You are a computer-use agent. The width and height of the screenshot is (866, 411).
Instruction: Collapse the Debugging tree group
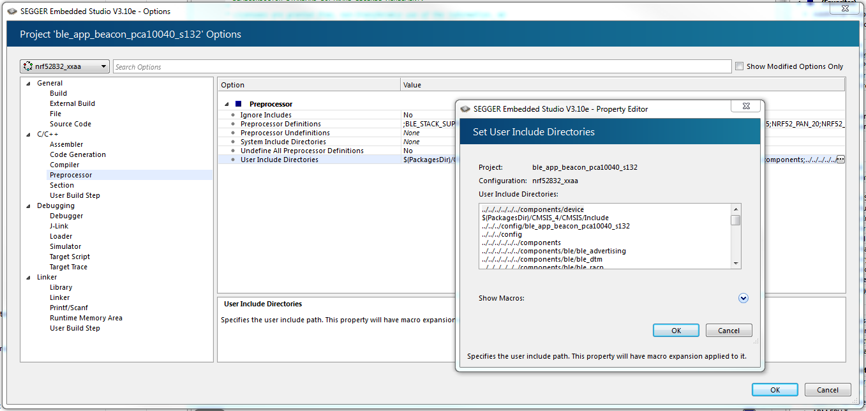(x=28, y=205)
